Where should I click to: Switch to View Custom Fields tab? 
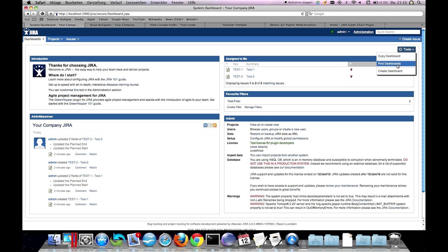pos(174,25)
